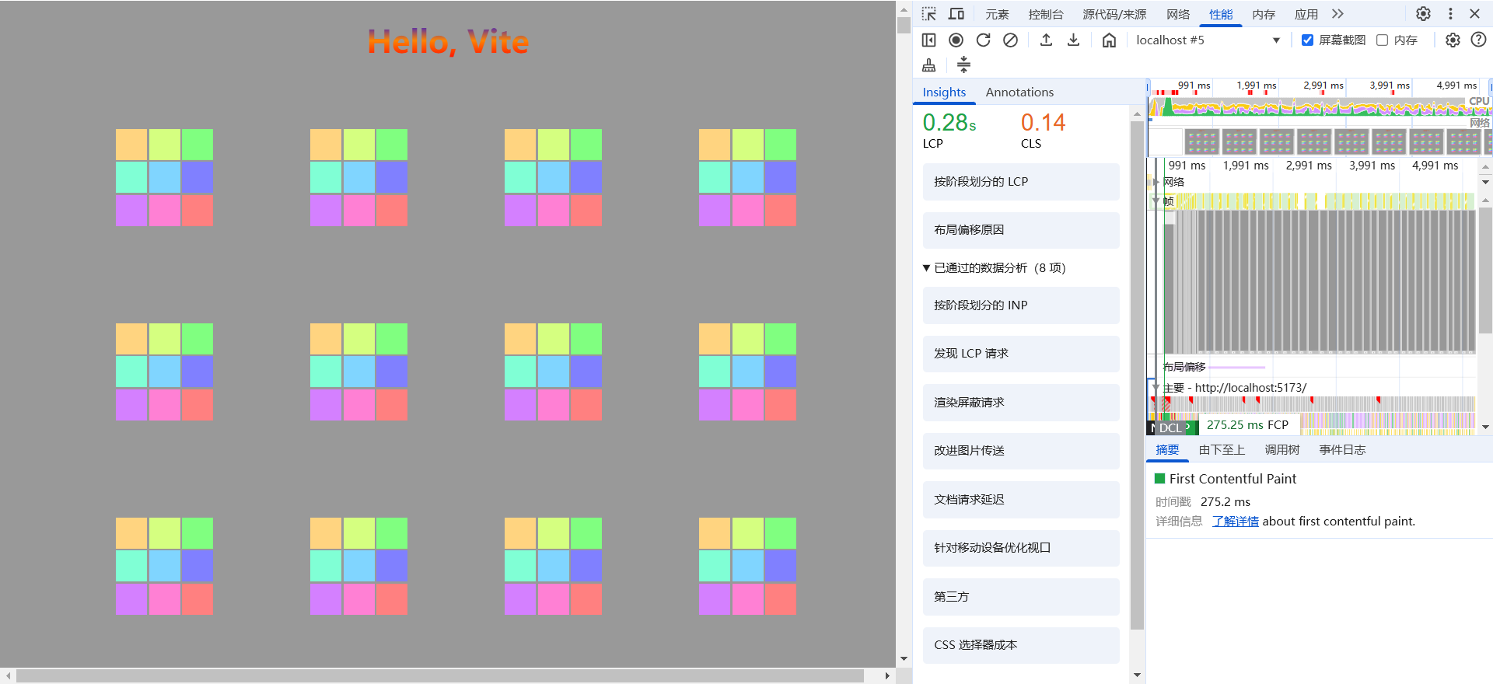Select the Insights sidebar tab
Image resolution: width=1493 pixels, height=684 pixels.
point(944,92)
